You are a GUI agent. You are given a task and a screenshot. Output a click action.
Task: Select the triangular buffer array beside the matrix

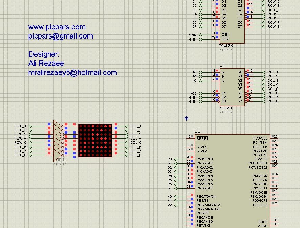(58, 141)
